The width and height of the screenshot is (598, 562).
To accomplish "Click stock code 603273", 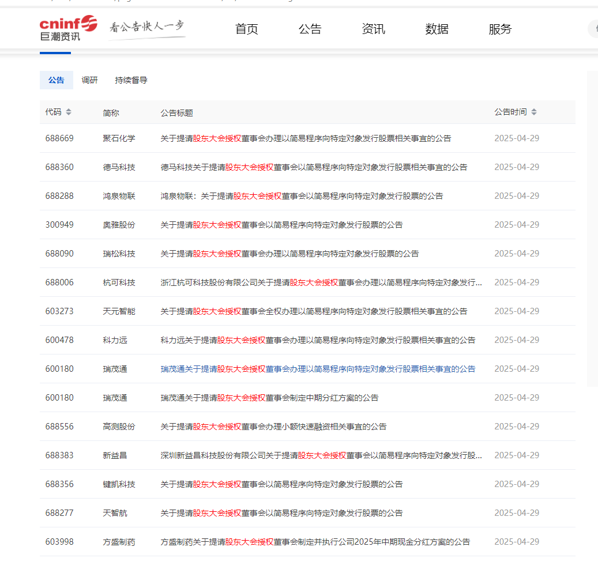I will point(59,311).
